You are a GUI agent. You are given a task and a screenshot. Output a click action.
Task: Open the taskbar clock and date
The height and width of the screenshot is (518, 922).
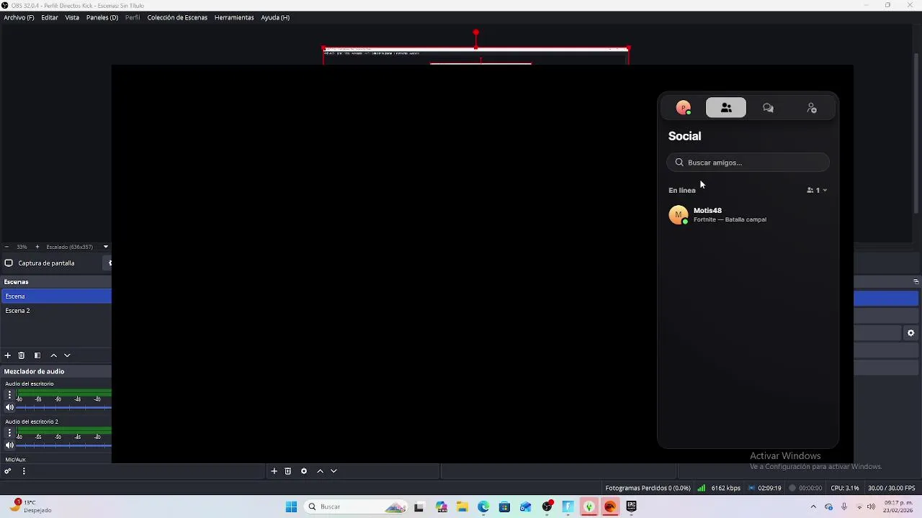point(899,506)
